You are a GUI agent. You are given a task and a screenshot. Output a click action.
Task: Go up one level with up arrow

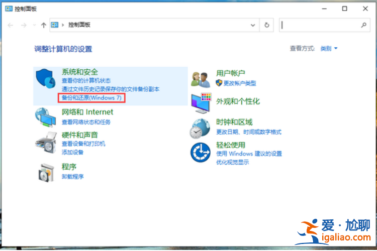pos(44,25)
